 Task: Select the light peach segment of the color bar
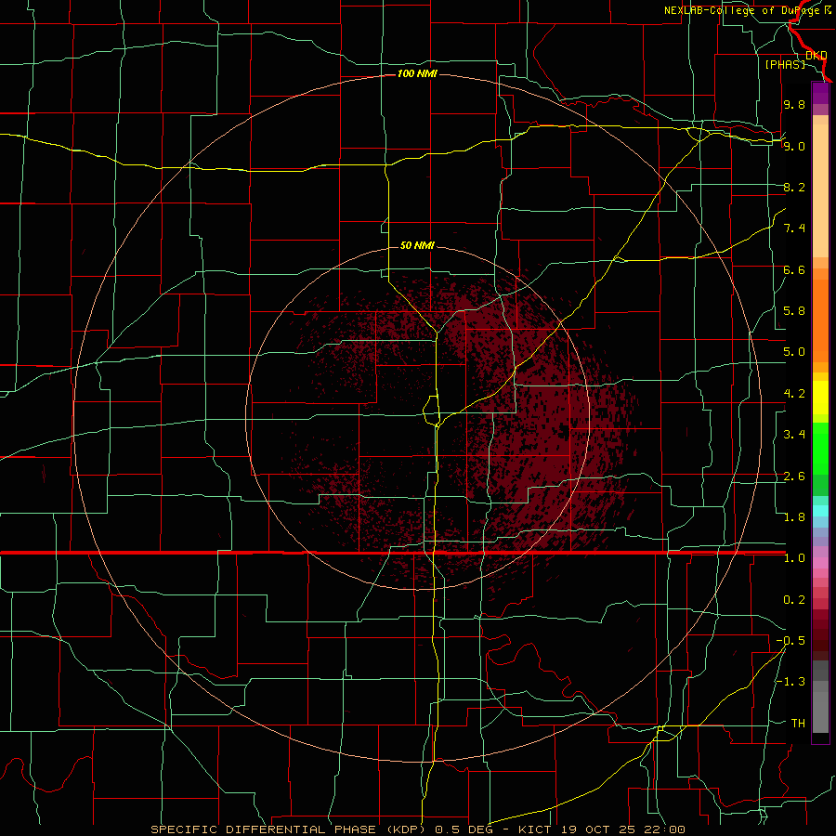820,190
